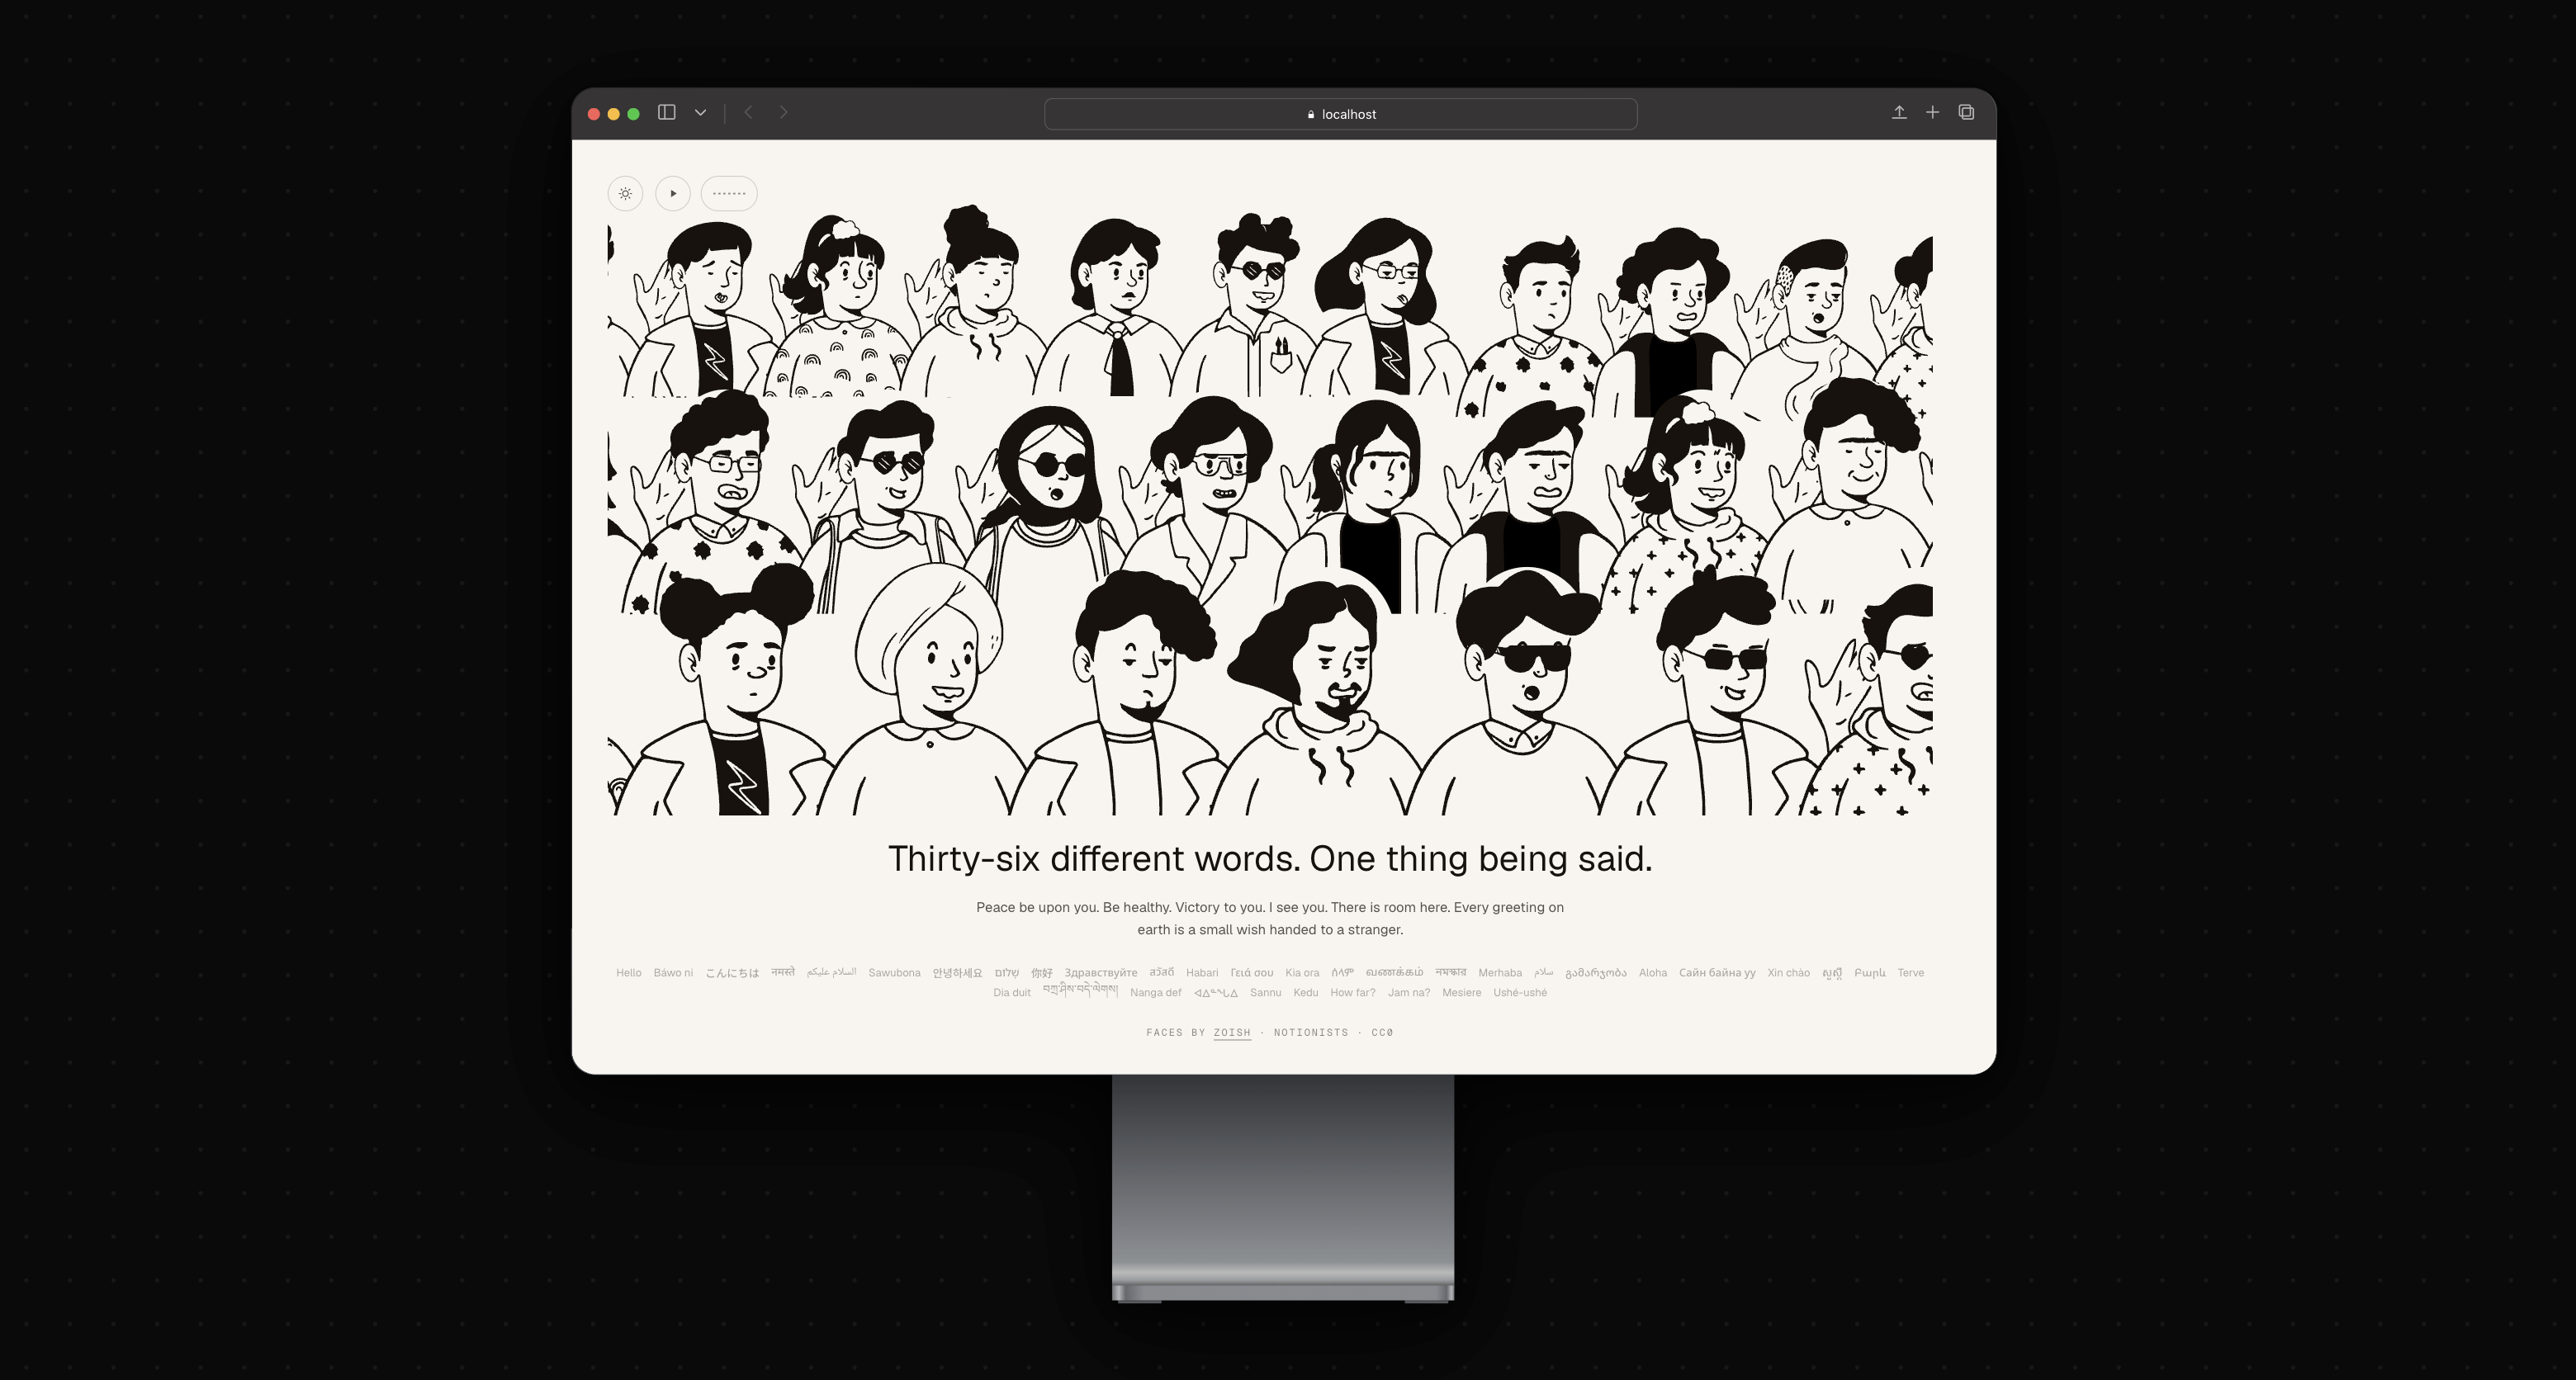Click the greeting '안녕하세요'
The image size is (2576, 1380).
coord(957,973)
